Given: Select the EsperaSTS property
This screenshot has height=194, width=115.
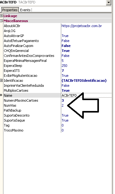Looking at the screenshot, I should pos(12,71).
